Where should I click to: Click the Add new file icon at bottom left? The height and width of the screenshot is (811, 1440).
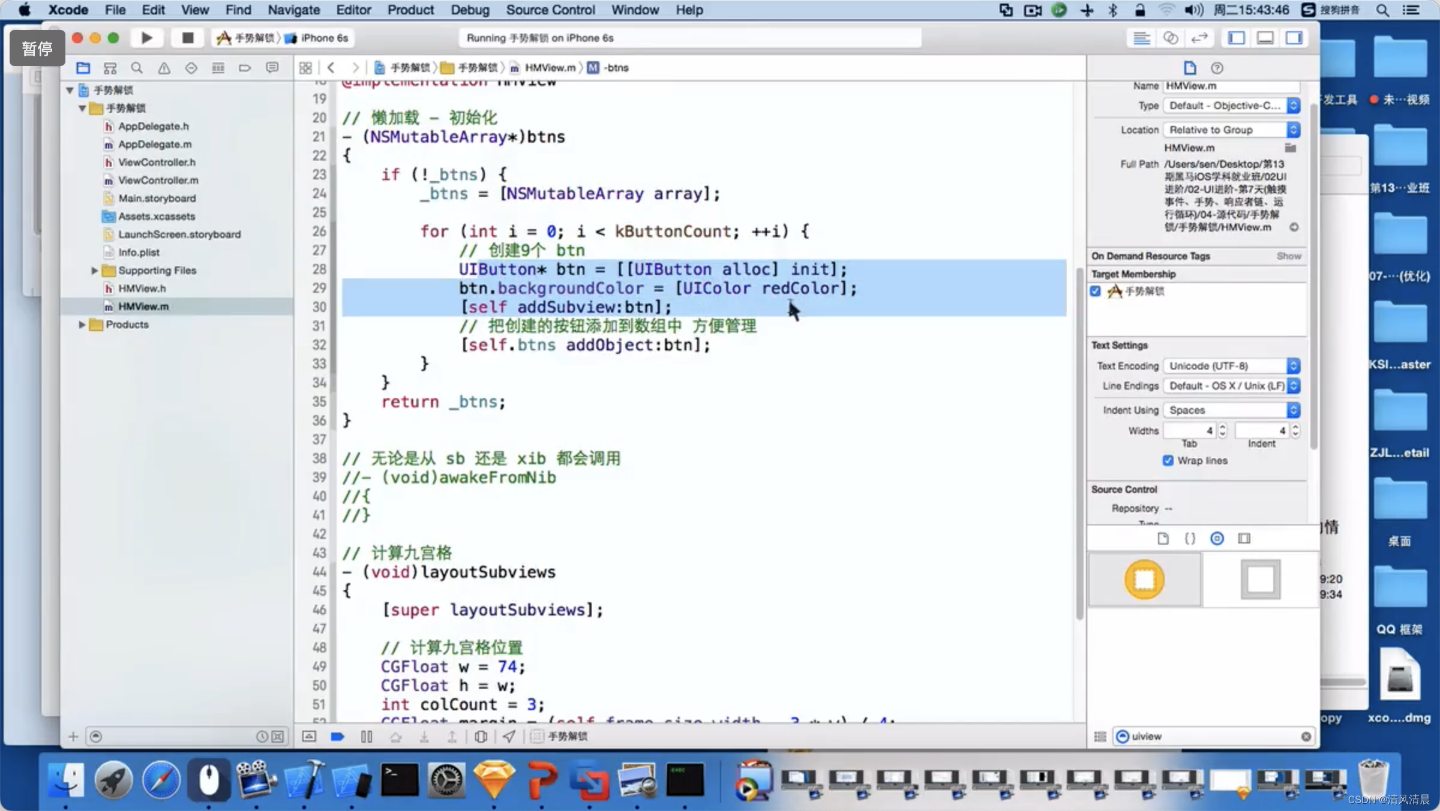(x=73, y=735)
